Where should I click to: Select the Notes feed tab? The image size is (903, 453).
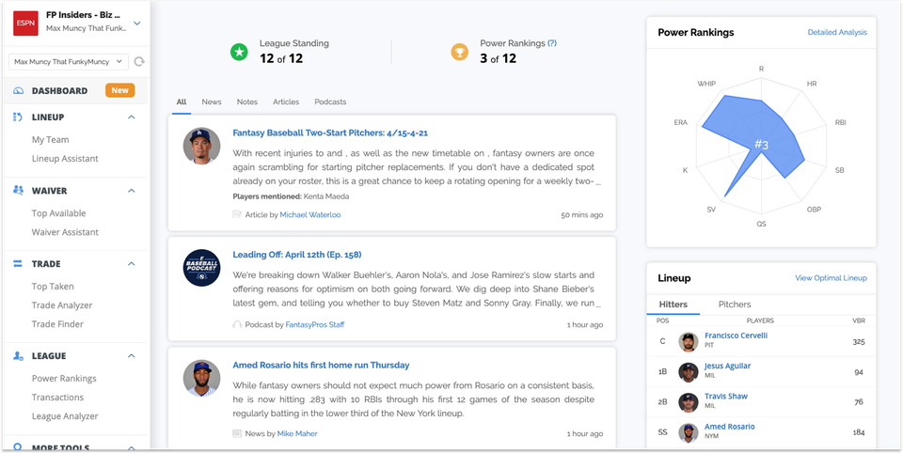click(247, 102)
